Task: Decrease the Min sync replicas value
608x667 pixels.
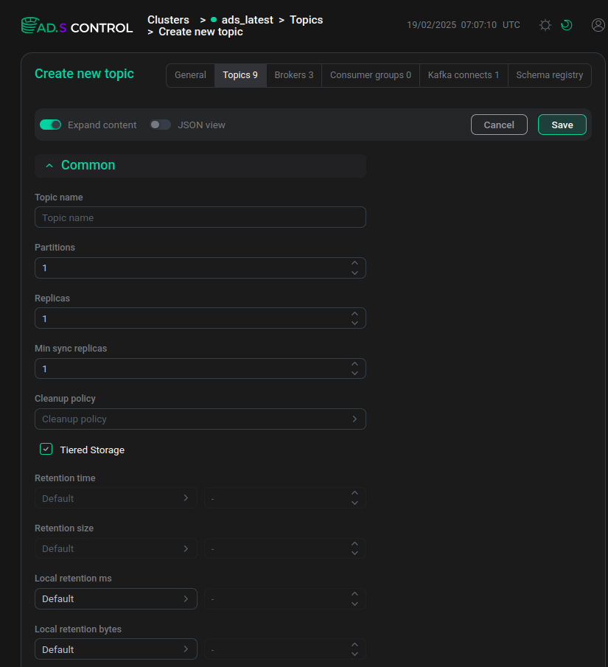Action: [354, 374]
